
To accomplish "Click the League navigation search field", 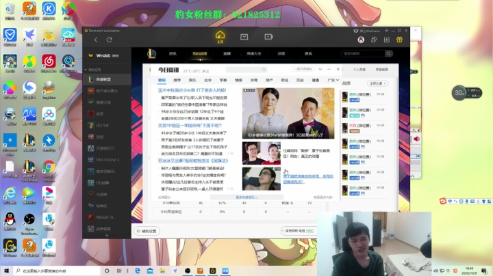I will tap(363, 54).
